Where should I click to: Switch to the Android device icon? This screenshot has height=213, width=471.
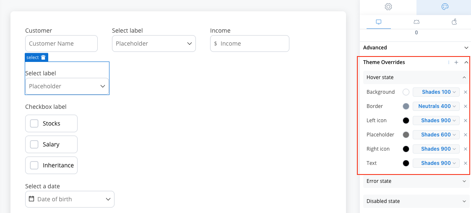pos(416,22)
